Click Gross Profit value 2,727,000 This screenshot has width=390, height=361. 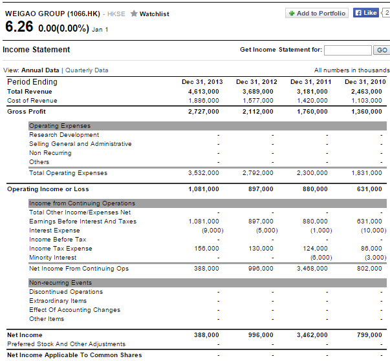click(x=204, y=112)
